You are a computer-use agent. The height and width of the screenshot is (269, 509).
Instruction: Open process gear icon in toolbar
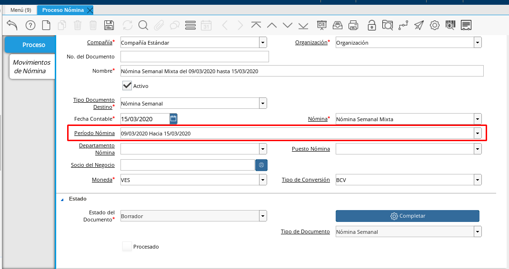tap(434, 25)
